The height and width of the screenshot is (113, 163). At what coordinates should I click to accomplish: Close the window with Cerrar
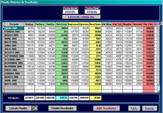pyautogui.click(x=150, y=109)
